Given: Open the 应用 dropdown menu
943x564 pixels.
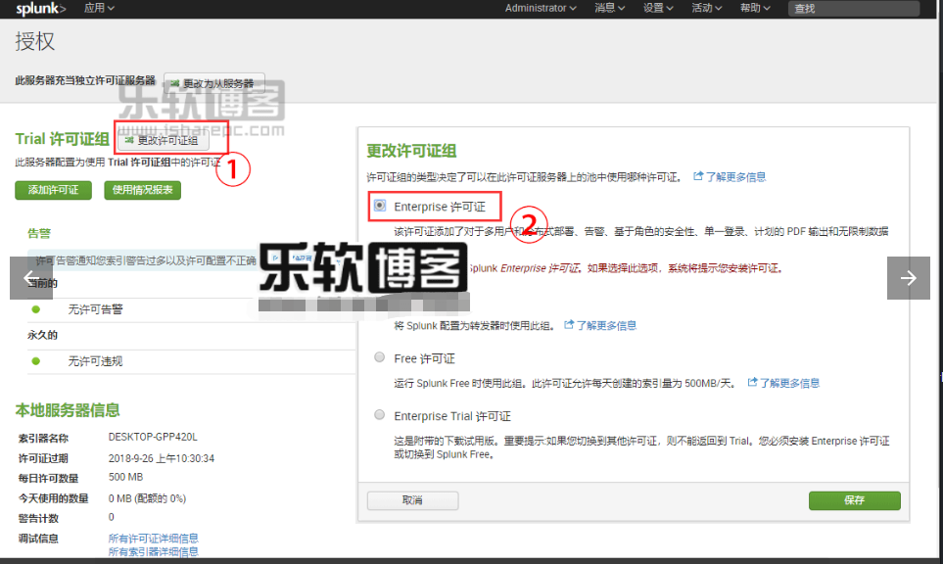Looking at the screenshot, I should click(99, 8).
